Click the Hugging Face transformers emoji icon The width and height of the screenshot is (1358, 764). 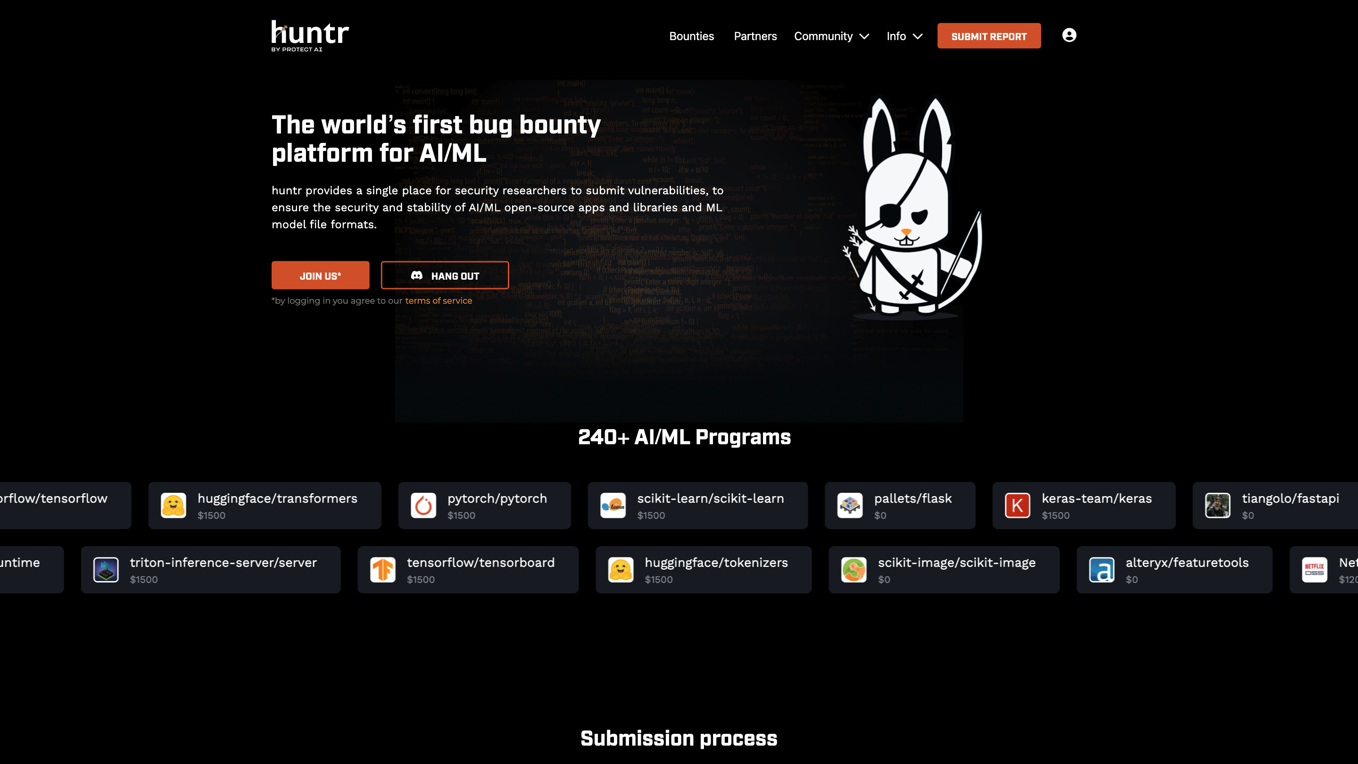coord(174,506)
